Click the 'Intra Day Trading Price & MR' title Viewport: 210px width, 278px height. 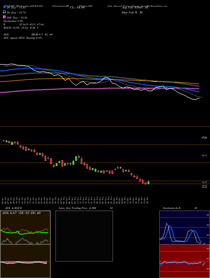tap(77, 208)
